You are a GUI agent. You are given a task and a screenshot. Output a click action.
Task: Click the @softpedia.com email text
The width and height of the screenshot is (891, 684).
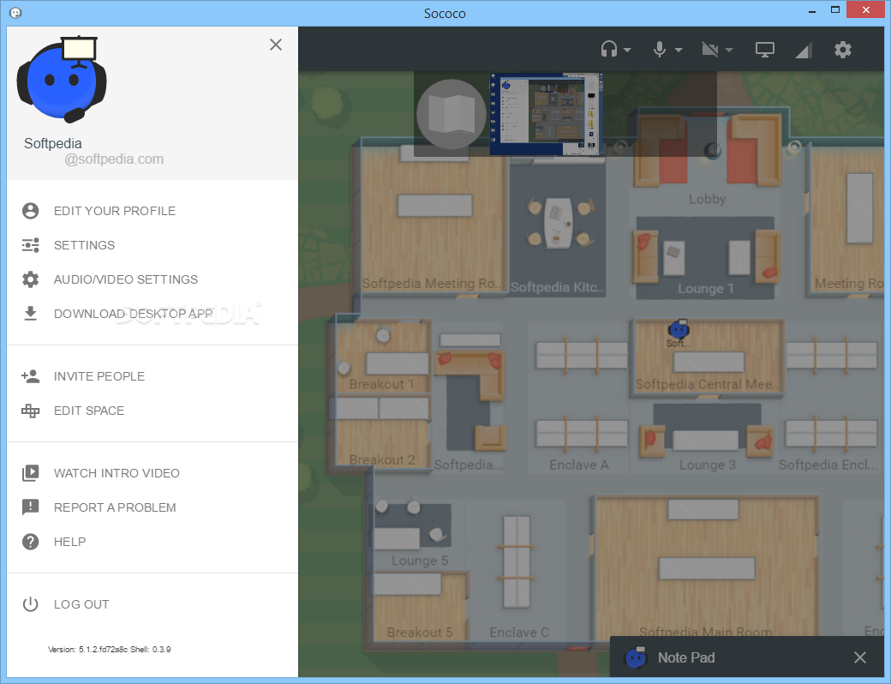tap(114, 159)
